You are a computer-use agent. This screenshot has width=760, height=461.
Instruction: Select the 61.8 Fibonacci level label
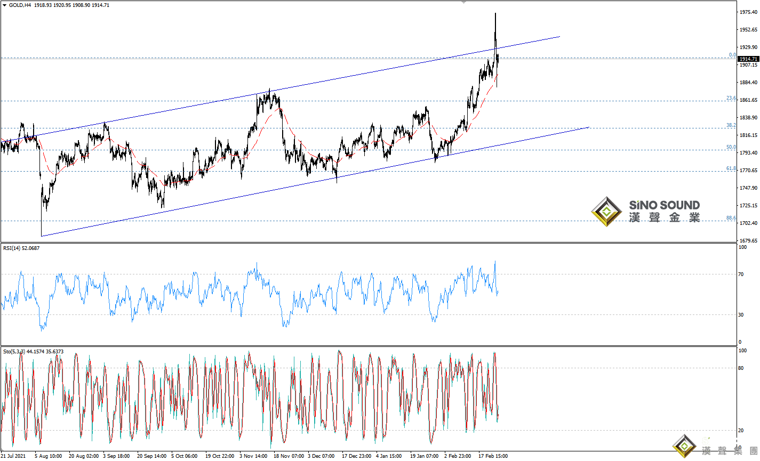[x=731, y=168]
